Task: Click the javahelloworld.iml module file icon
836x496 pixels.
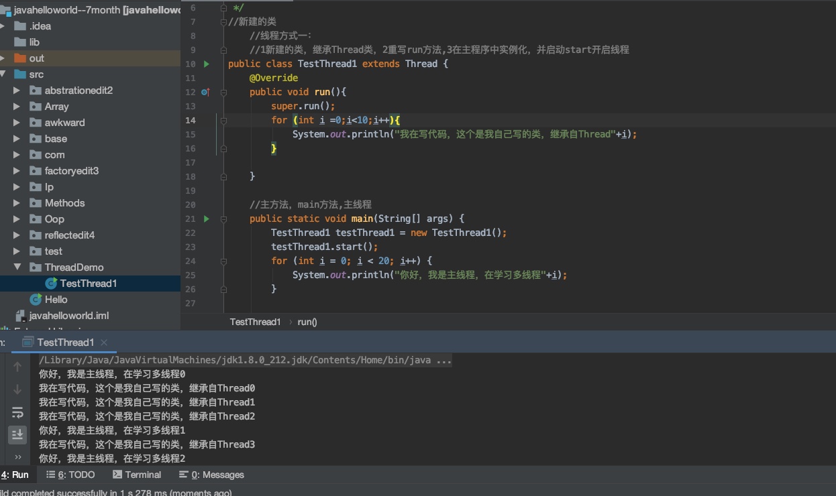Action: tap(20, 316)
